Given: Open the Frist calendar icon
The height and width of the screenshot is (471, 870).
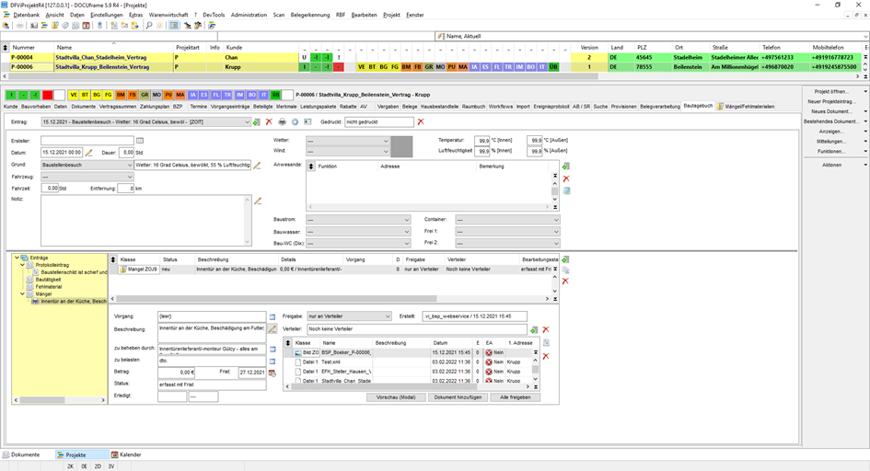Looking at the screenshot, I should pos(273,373).
